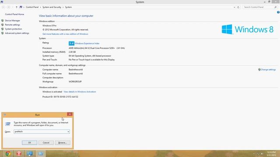Go up one level with the up arrow

17,7
